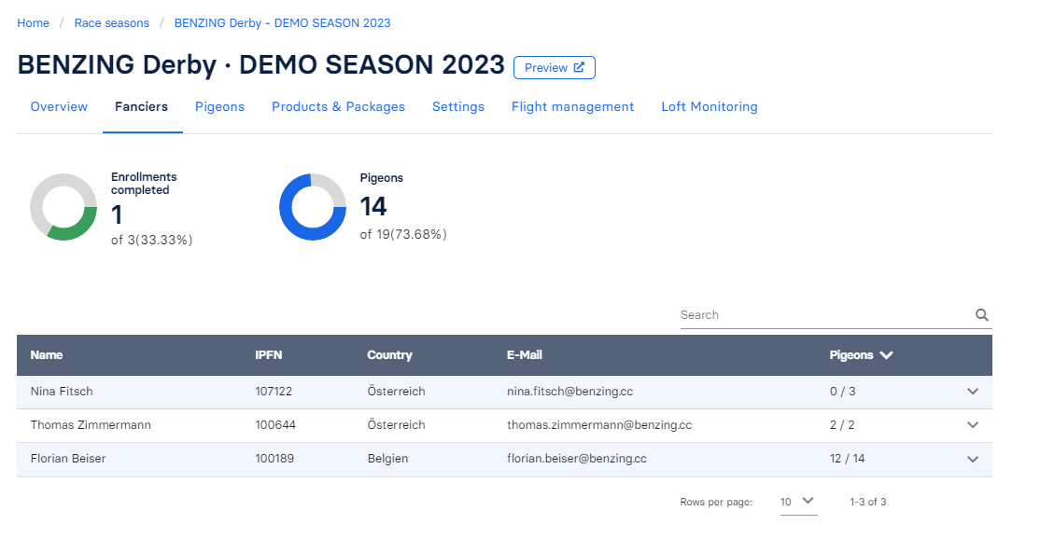Click the Preview external-link icon
This screenshot has height=552, width=1040.
pos(579,67)
